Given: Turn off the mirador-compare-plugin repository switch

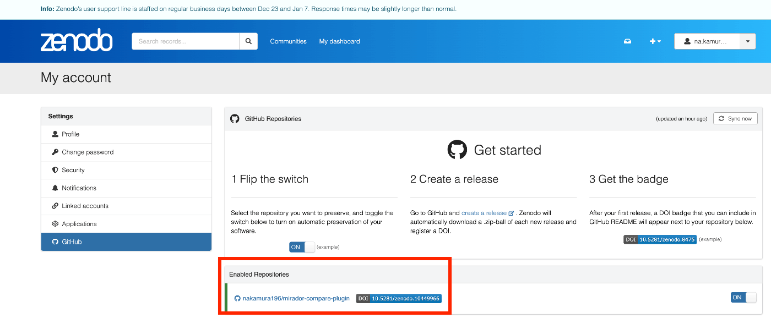Looking at the screenshot, I should [743, 298].
